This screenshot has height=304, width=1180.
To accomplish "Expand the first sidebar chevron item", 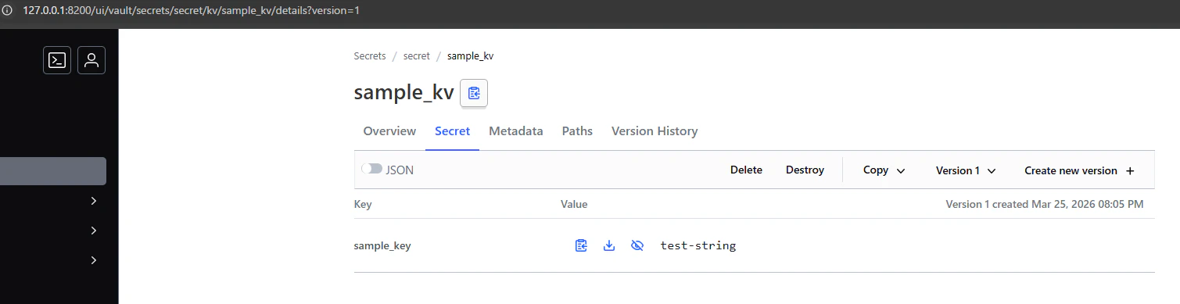I will coord(94,201).
